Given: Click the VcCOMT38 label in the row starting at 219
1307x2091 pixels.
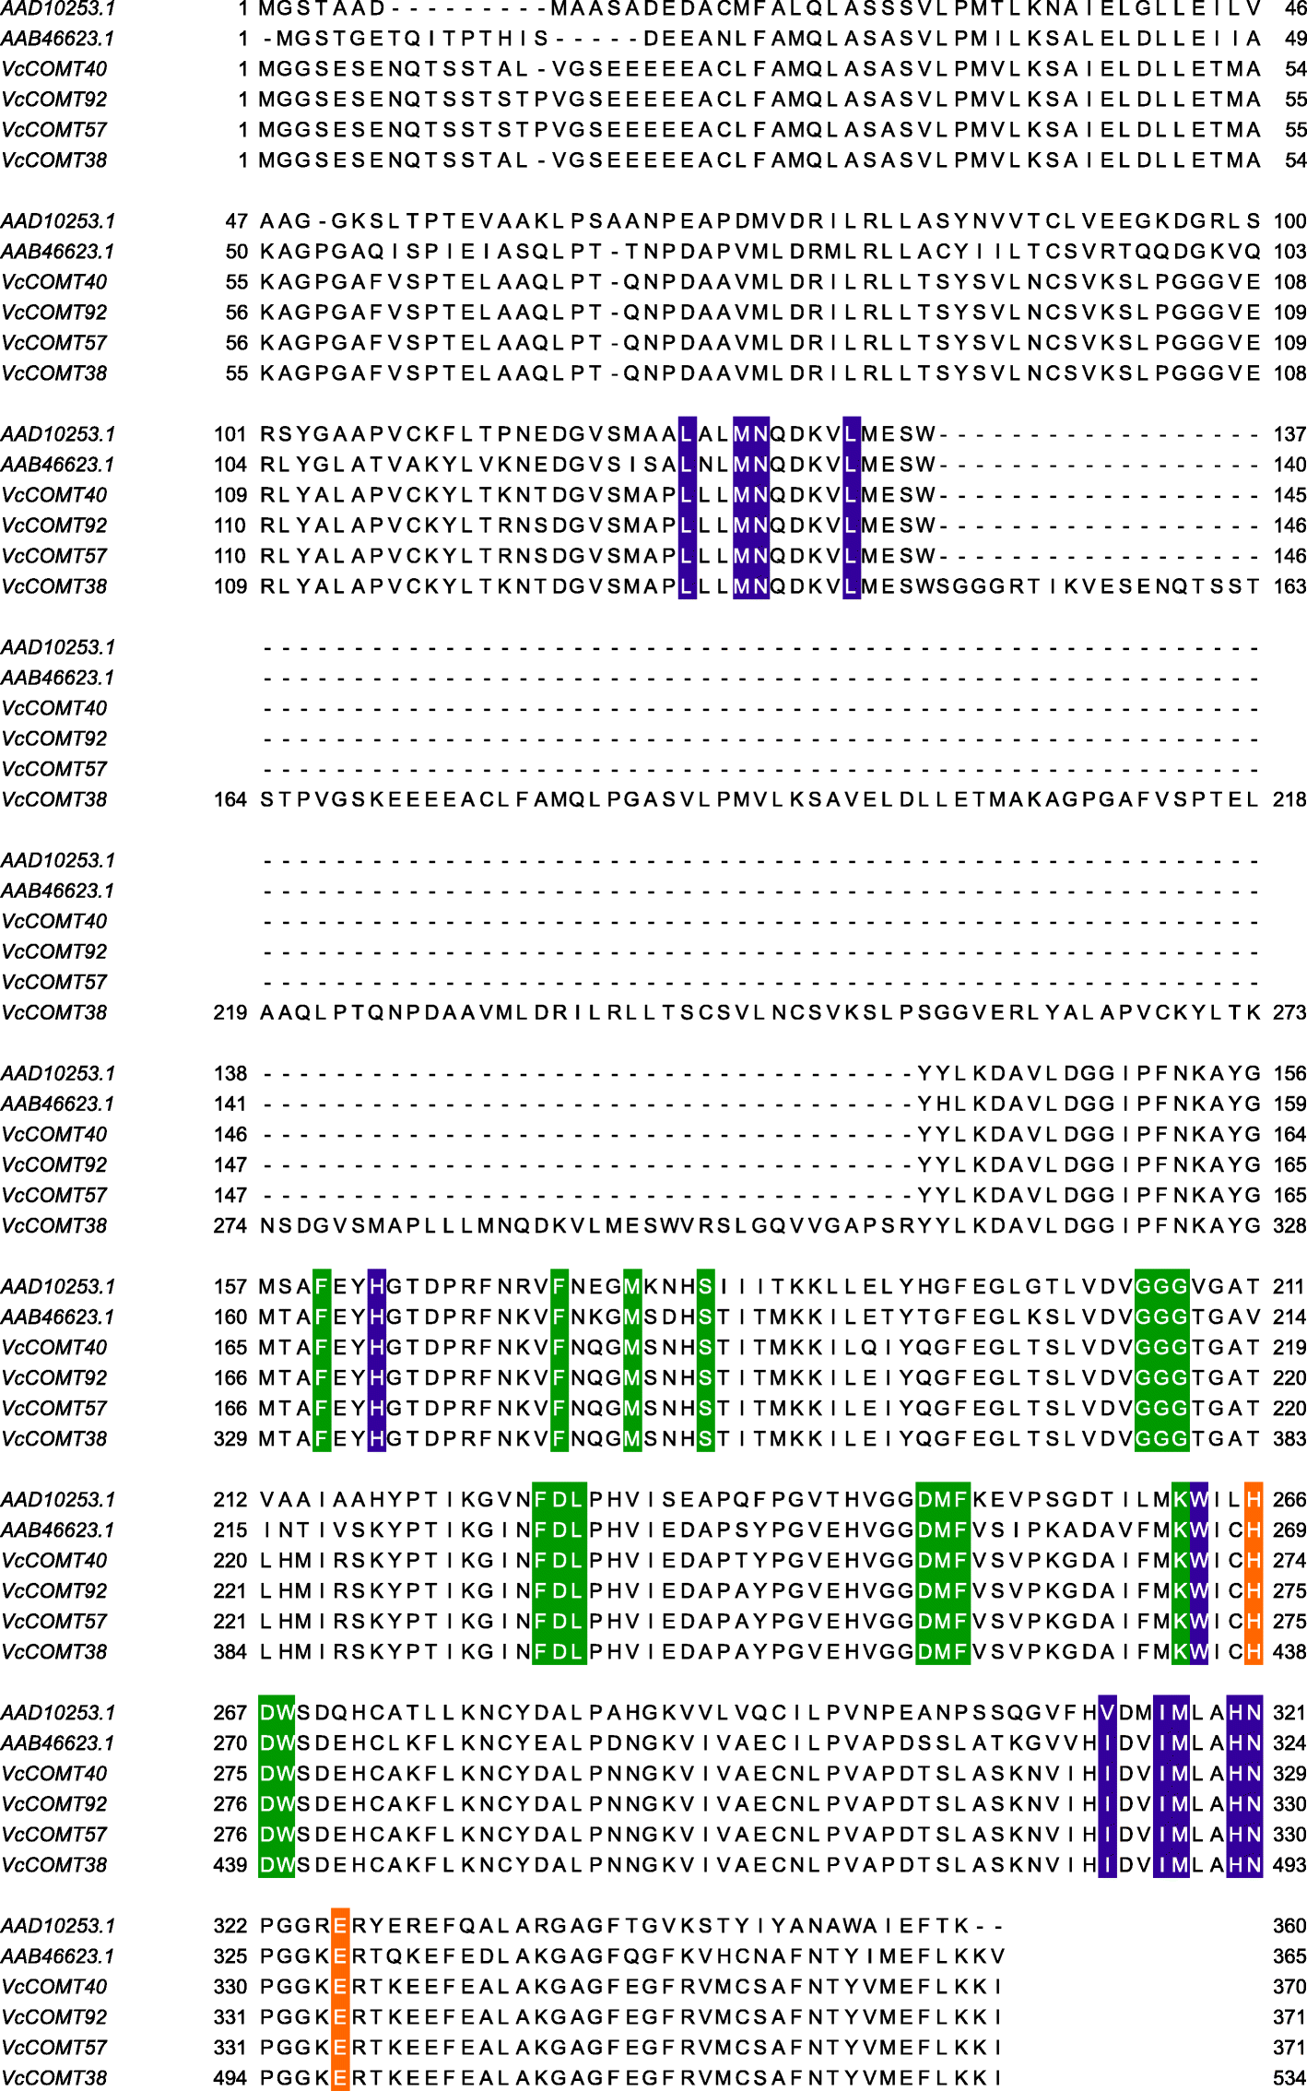Looking at the screenshot, I should tap(53, 1012).
